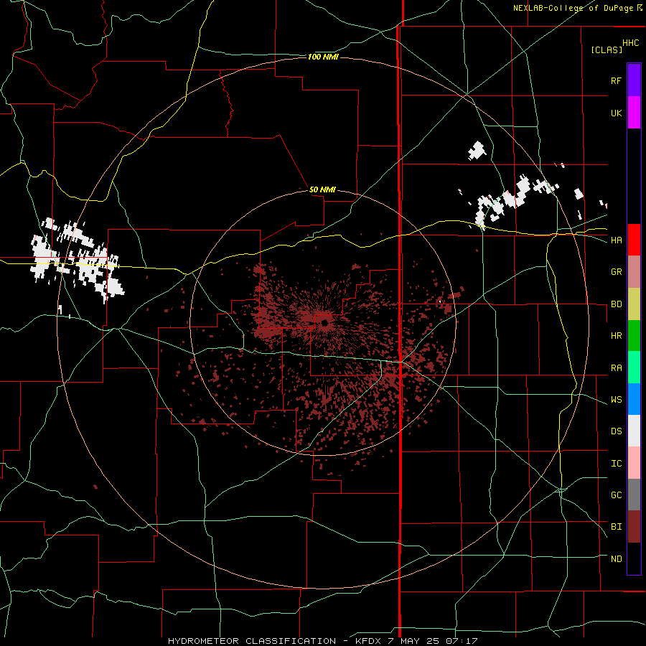Screen dimensions: 646x646
Task: Click the [CLAS] legend header
Action: (x=607, y=50)
